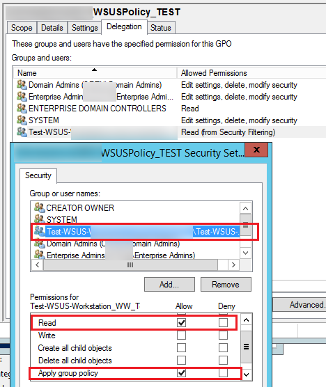Click group list scroll up arrow
Screen dimensions: 326x387
click(x=245, y=208)
